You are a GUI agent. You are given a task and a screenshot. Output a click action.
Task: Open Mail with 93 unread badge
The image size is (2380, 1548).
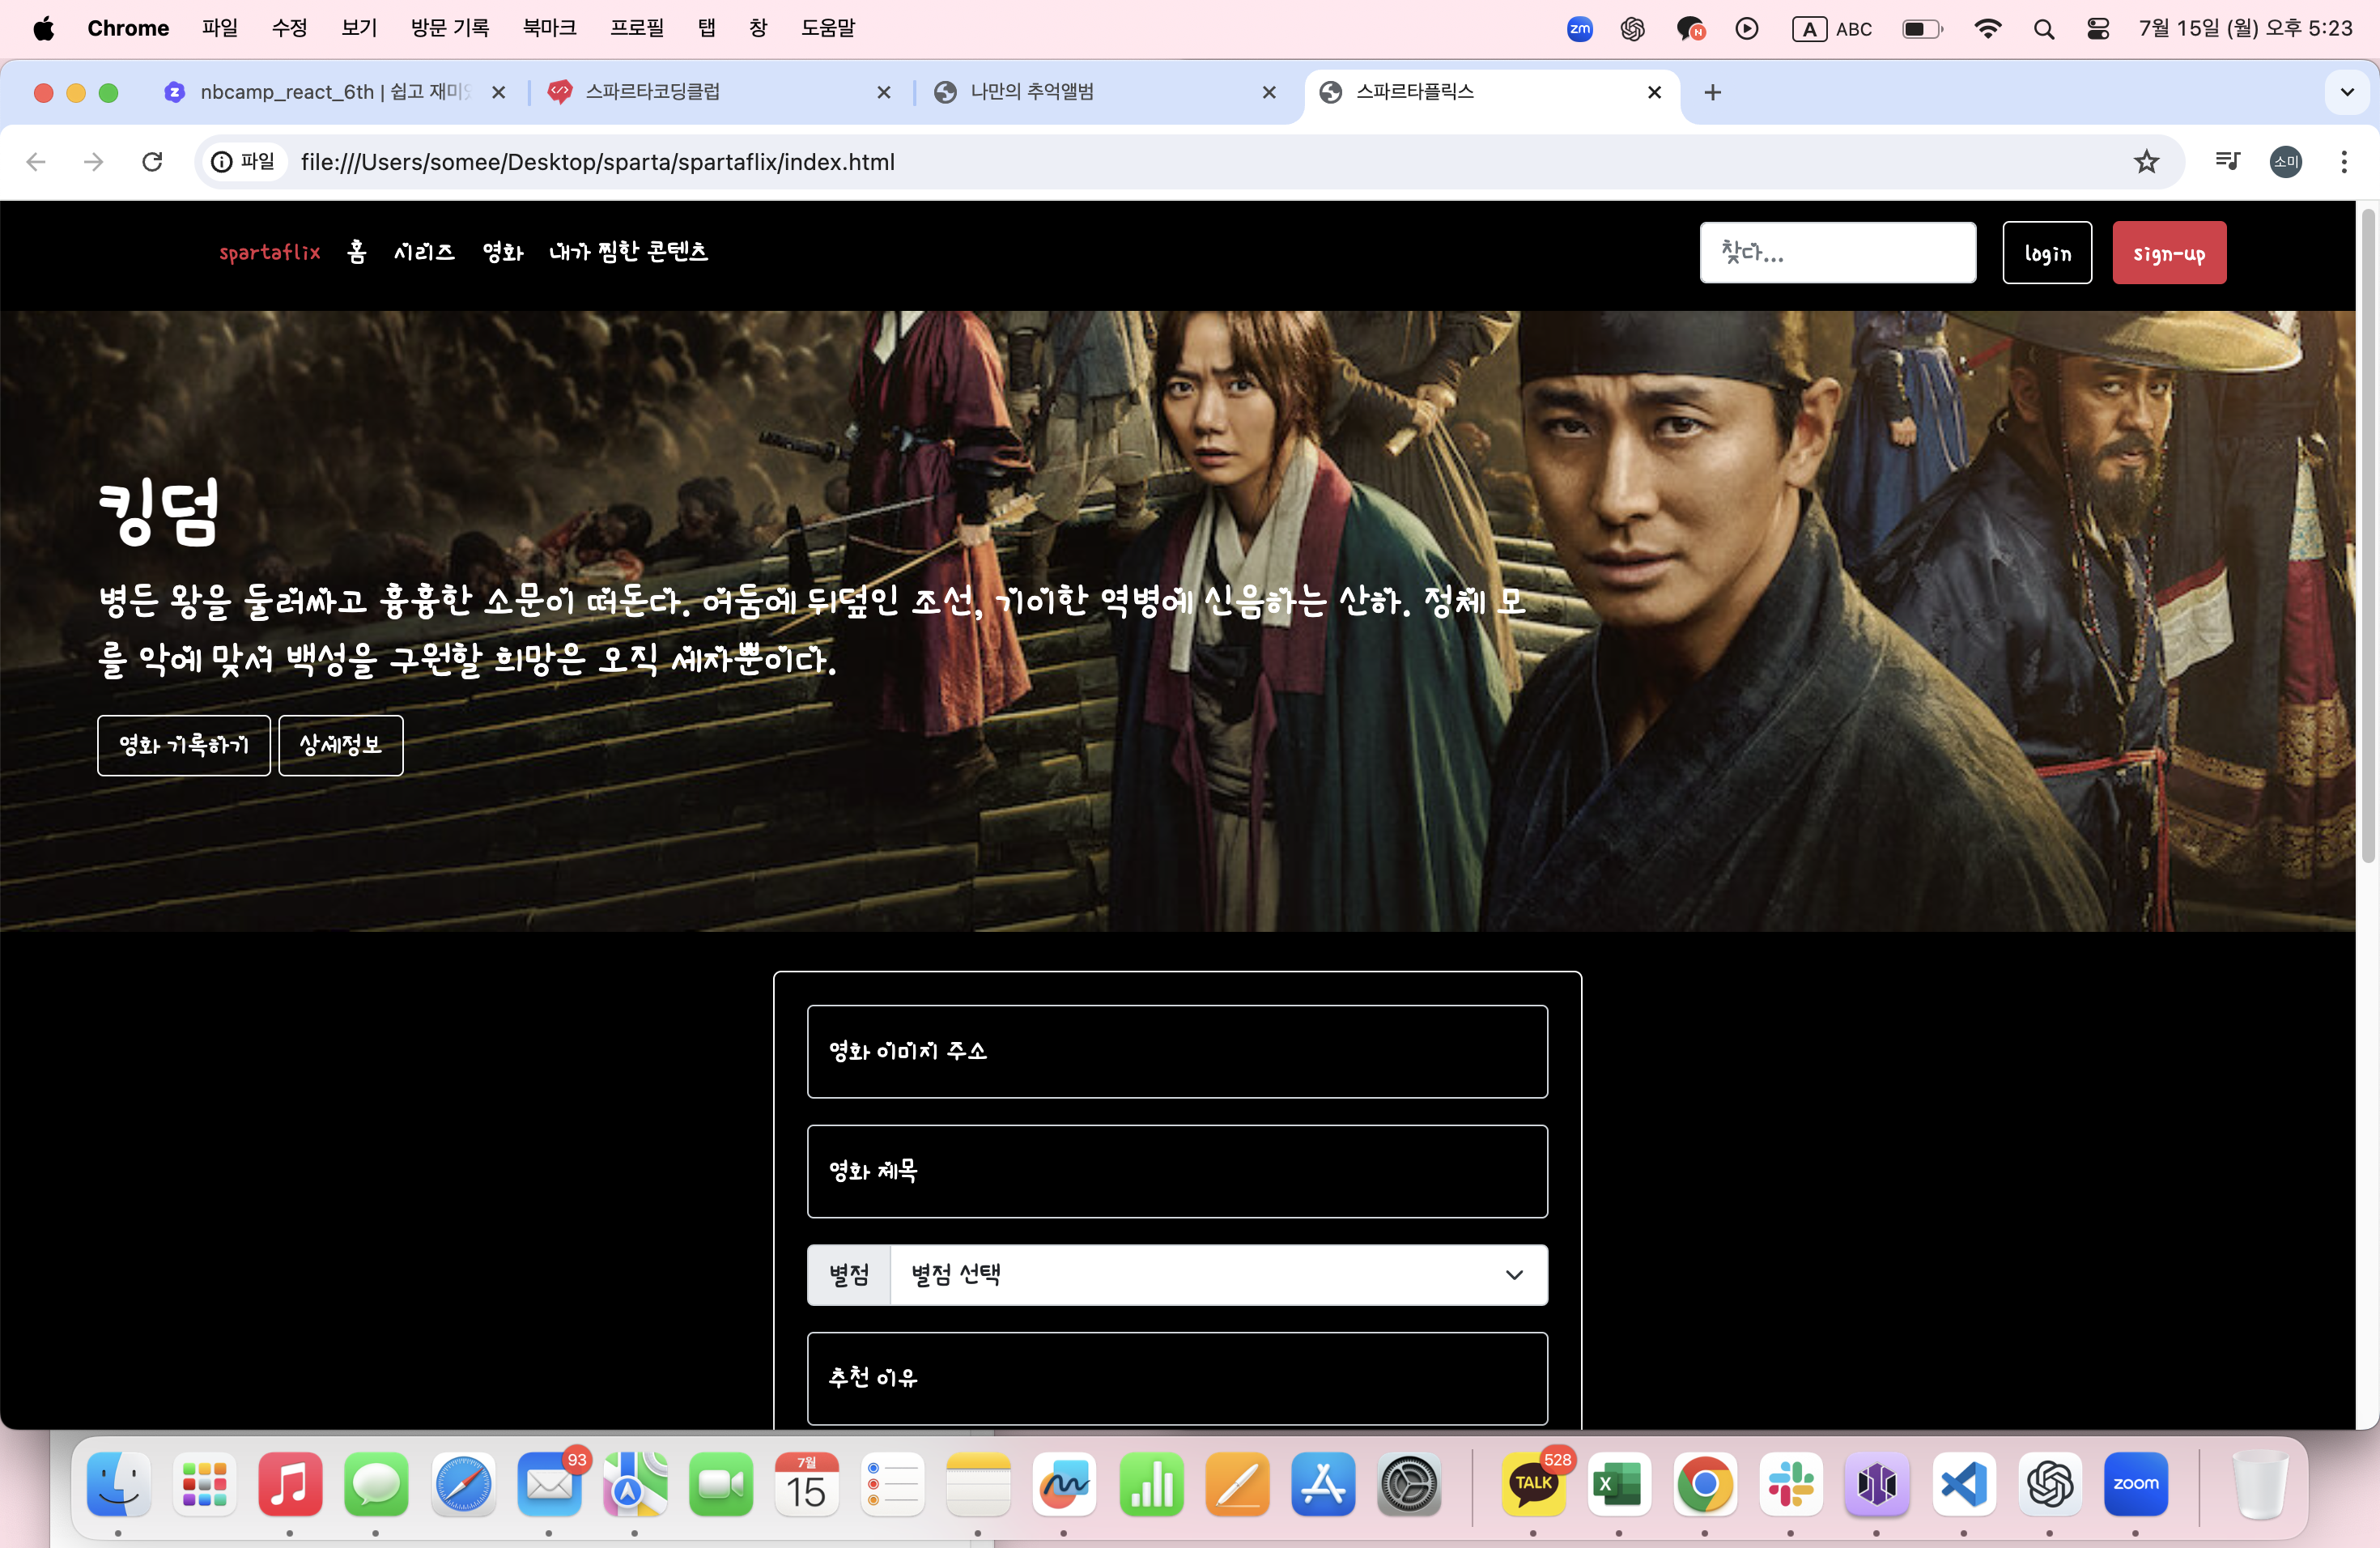point(549,1484)
